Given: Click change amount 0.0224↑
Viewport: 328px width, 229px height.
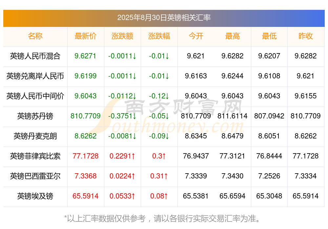Looking at the screenshot, I should tap(122, 176).
